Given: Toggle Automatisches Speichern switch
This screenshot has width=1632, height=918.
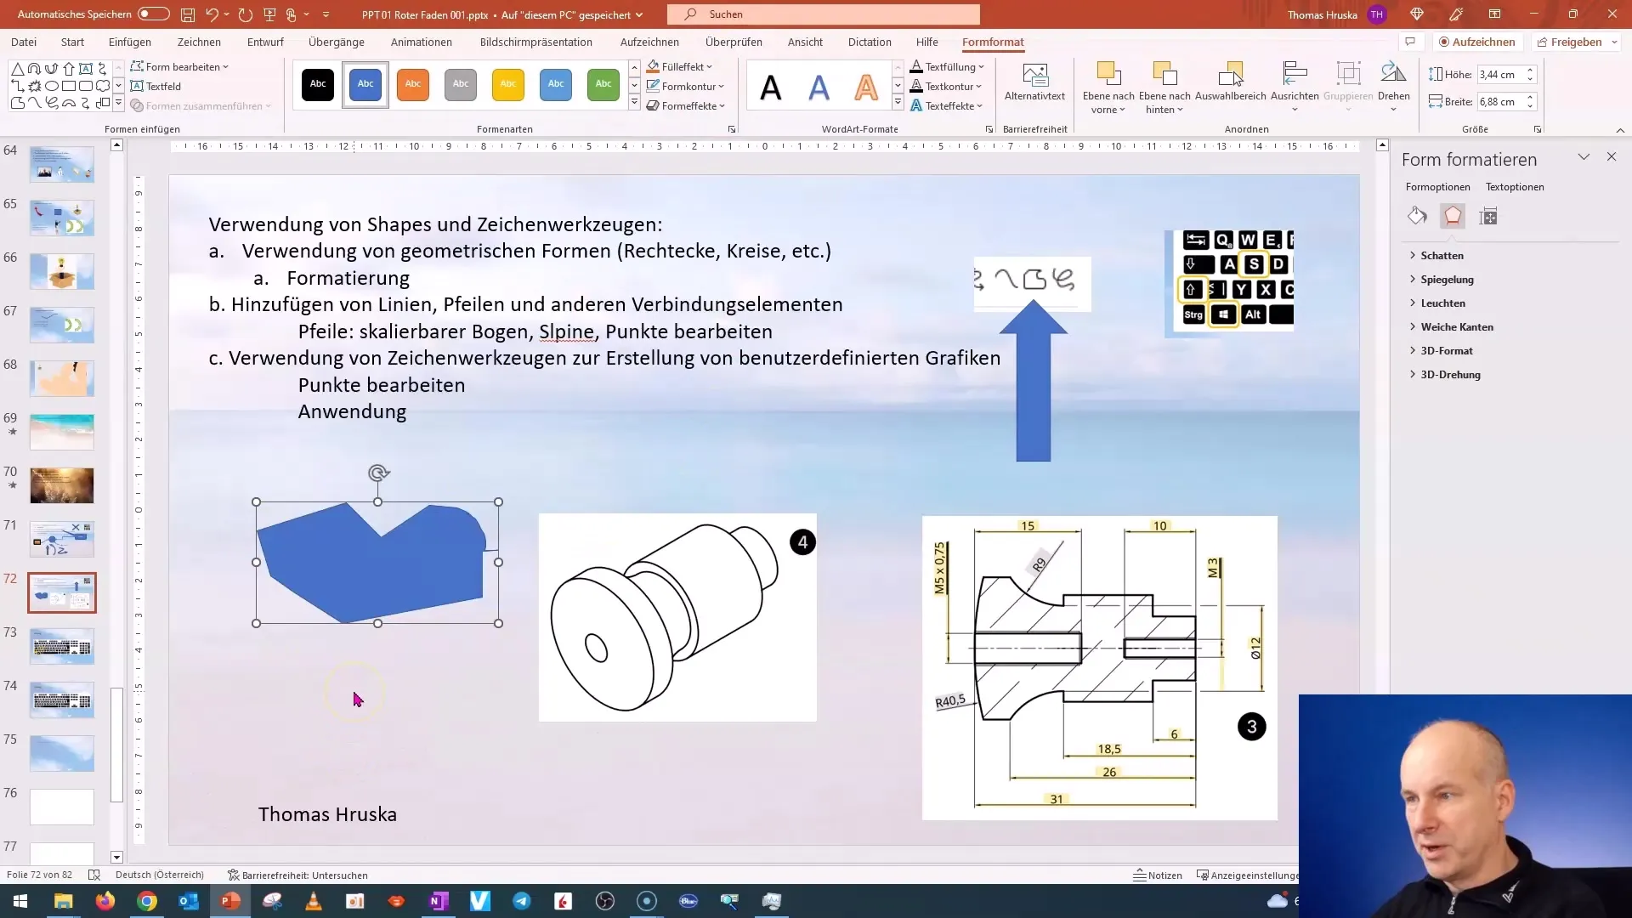Looking at the screenshot, I should click(x=154, y=14).
